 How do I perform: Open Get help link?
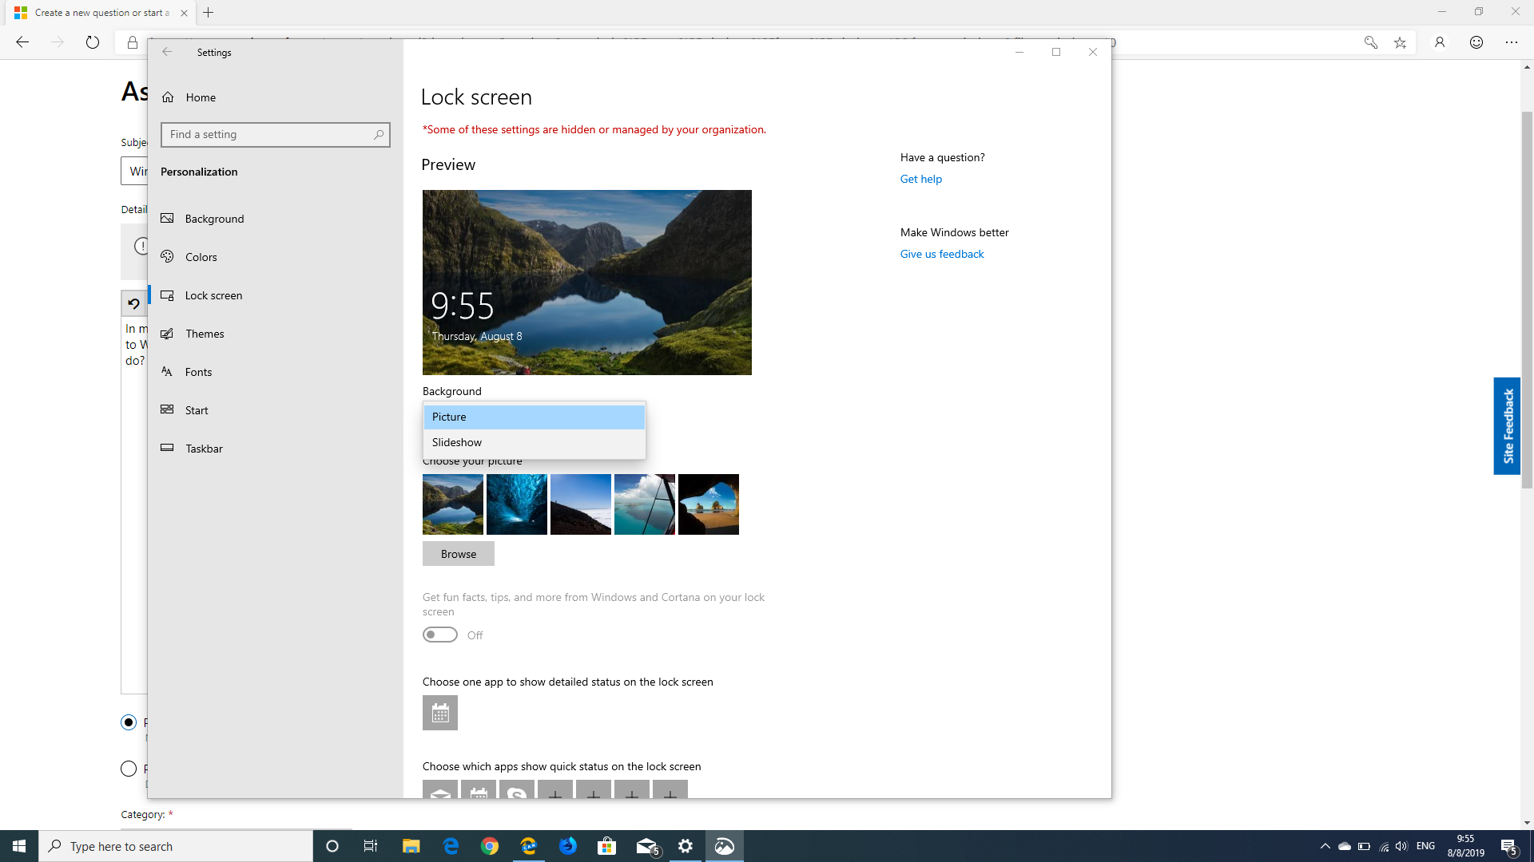tap(921, 179)
